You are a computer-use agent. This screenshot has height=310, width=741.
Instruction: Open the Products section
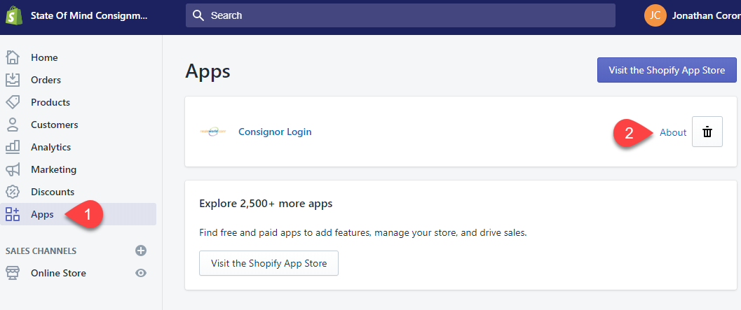(x=50, y=102)
